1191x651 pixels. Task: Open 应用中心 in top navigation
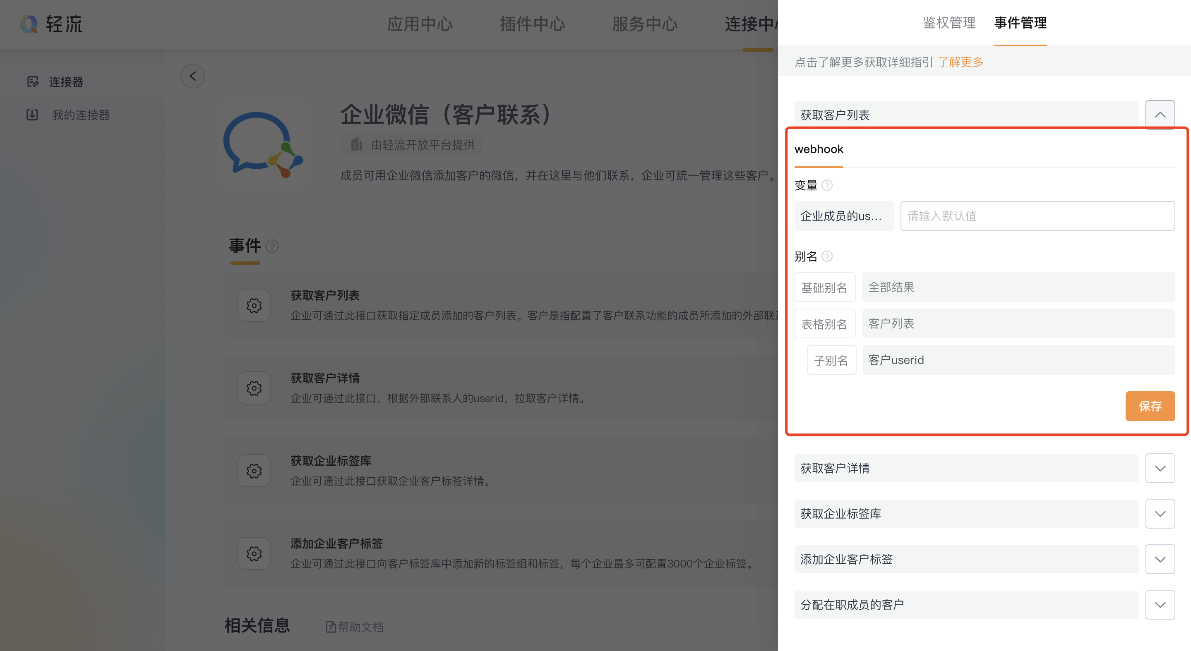420,24
